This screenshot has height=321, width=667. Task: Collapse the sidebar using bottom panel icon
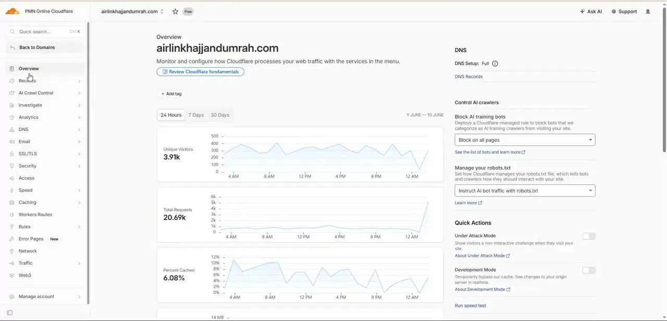[x=9, y=313]
